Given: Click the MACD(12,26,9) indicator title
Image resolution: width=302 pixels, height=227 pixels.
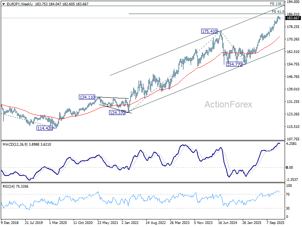Looking at the screenshot, I should 15,145.
